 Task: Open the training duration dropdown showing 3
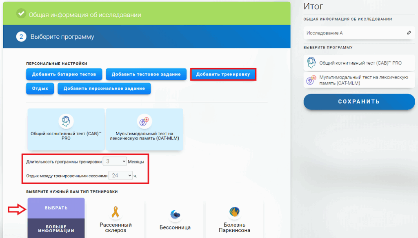tap(115, 161)
